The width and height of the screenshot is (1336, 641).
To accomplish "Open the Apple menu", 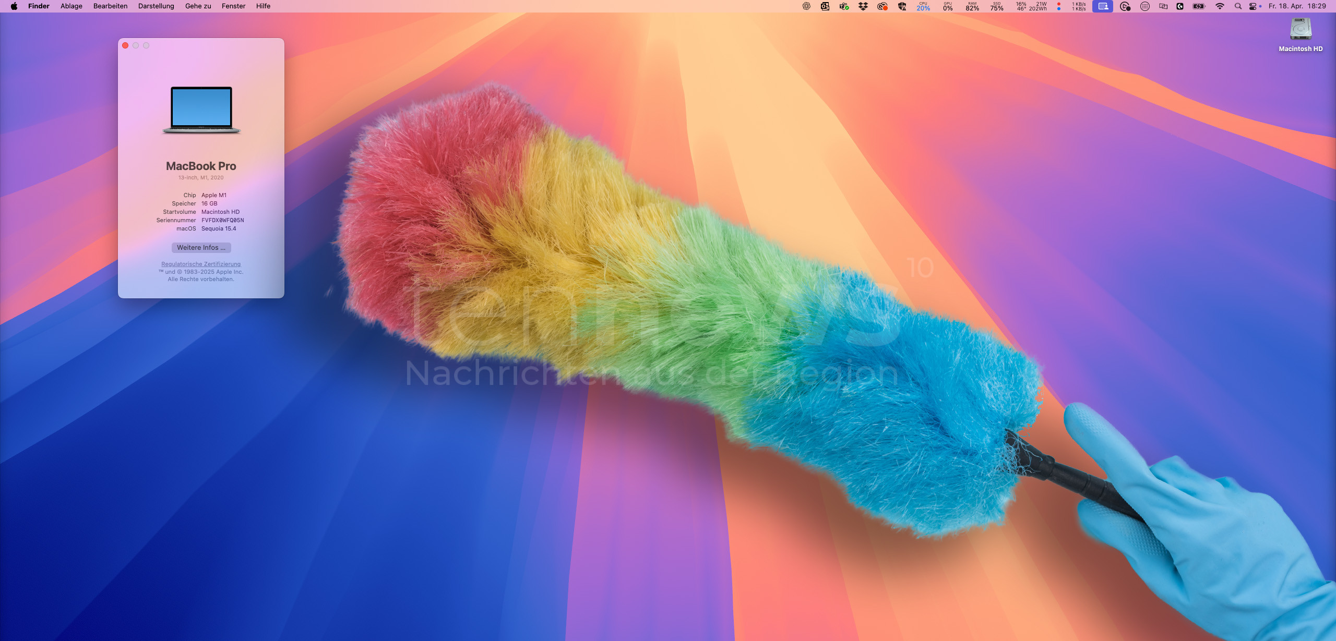I will click(14, 6).
